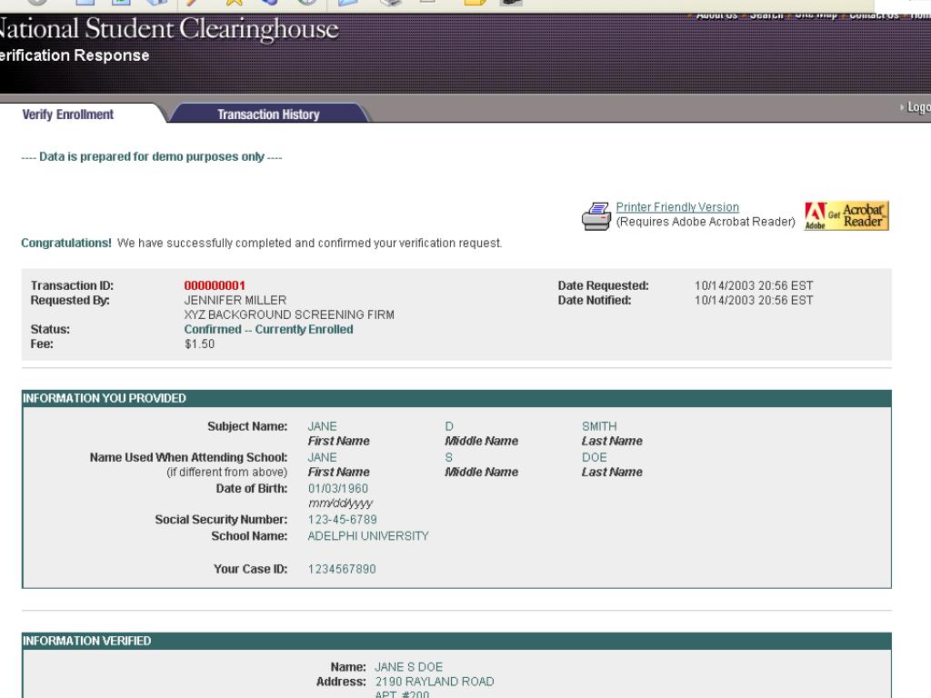Click the '(Requires Adobe Acrobat Reader)' note

point(706,222)
